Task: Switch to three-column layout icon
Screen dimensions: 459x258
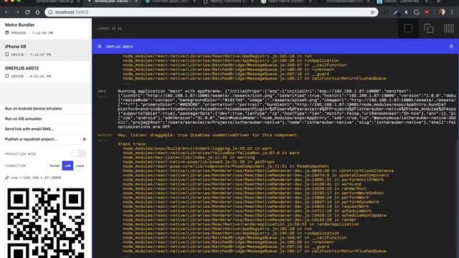Action: coord(449,29)
